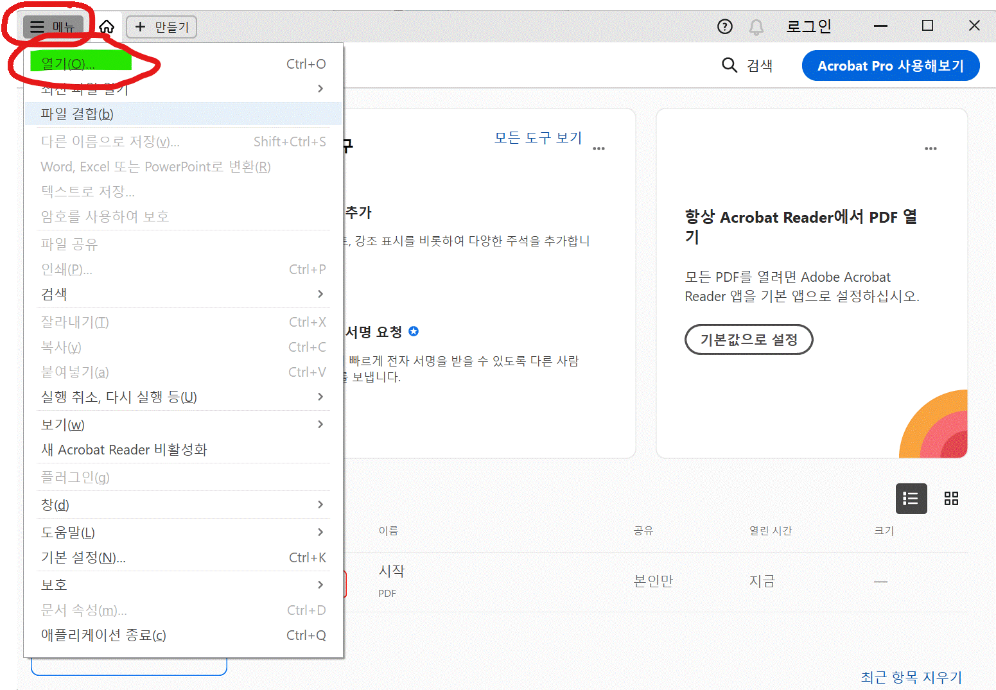The image size is (996, 690).
Task: Minimize the Acrobat window
Action: coord(880,26)
